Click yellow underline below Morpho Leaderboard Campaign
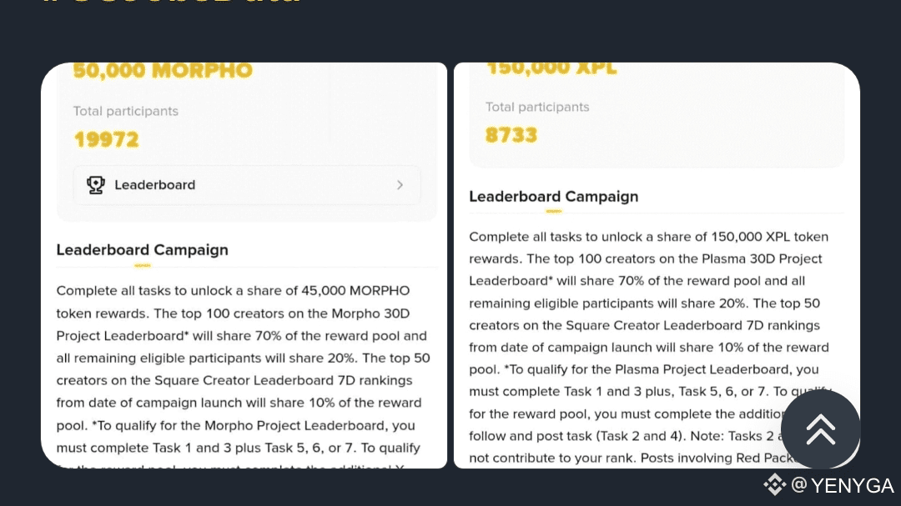Viewport: 901px width, 506px height. click(142, 267)
